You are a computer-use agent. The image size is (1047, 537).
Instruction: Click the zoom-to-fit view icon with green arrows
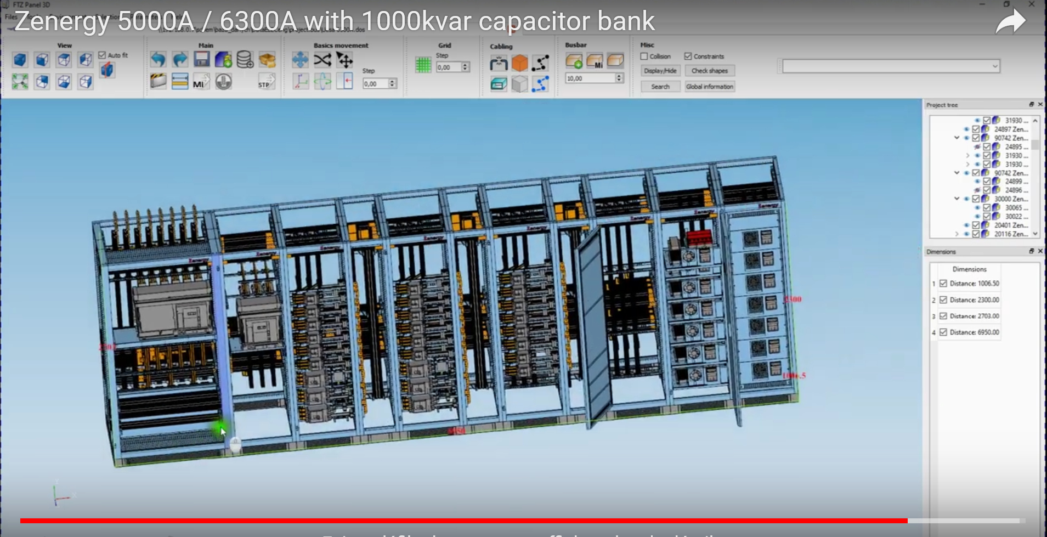tap(20, 82)
